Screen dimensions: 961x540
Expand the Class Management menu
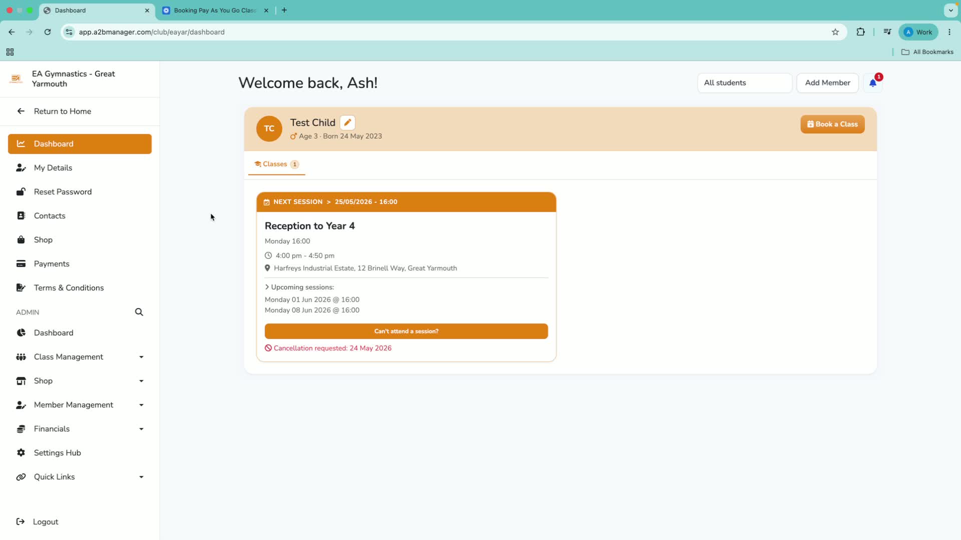coord(80,356)
